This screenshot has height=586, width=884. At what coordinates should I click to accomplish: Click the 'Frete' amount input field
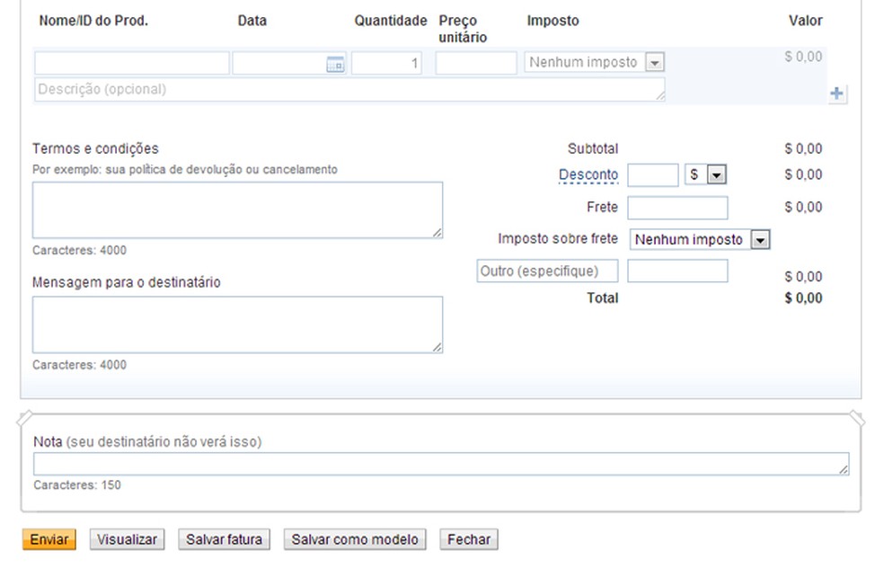click(677, 208)
